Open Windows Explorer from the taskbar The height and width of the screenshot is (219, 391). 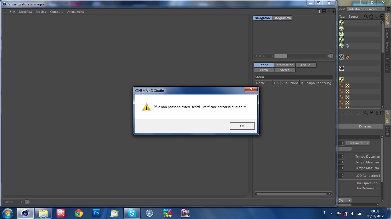43,213
